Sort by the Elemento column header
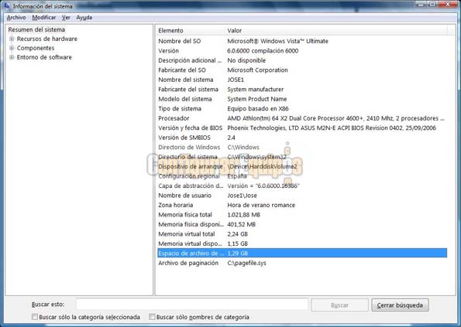Image resolution: width=461 pixels, height=327 pixels. (191, 30)
